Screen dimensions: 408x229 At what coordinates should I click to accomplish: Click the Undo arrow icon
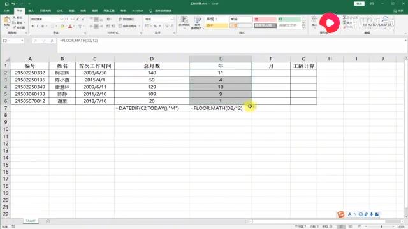coord(13,4)
